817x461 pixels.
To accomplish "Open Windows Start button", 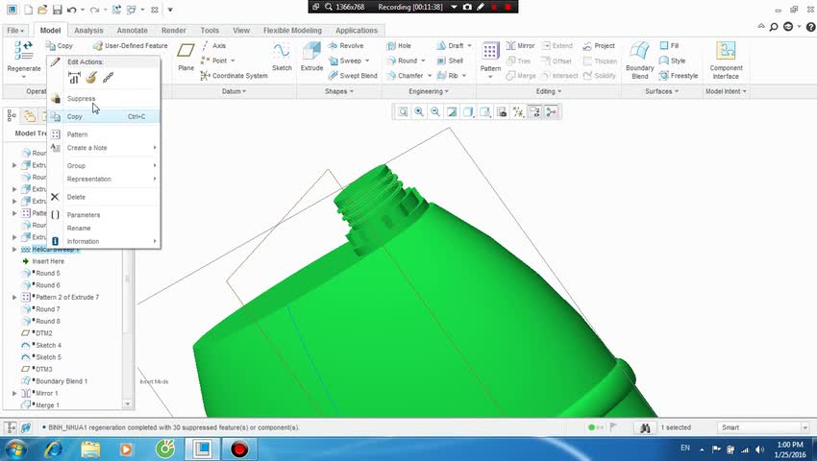I will click(15, 449).
